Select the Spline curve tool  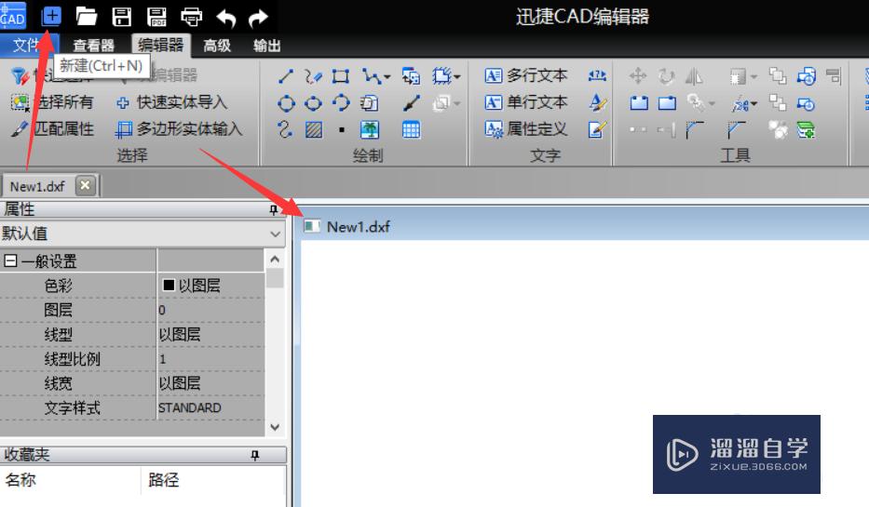[285, 129]
